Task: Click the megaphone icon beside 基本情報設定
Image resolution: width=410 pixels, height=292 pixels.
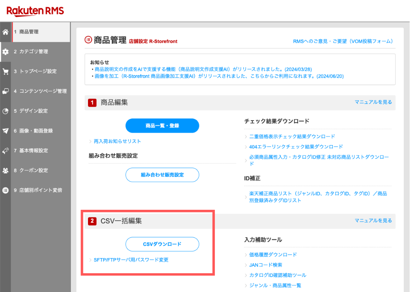Action: pyautogui.click(x=5, y=151)
